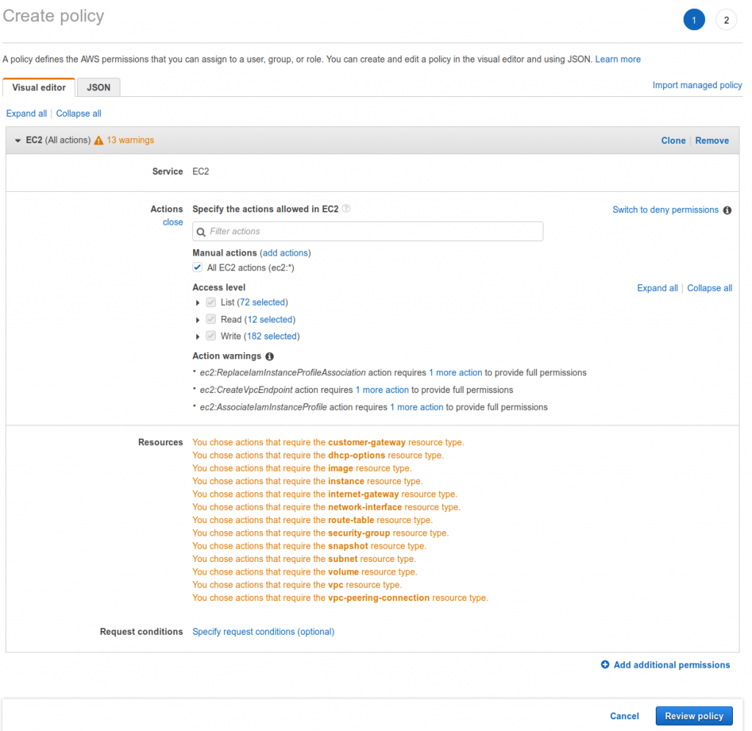
Task: Click the search magnifier in Filter actions
Action: click(x=201, y=231)
